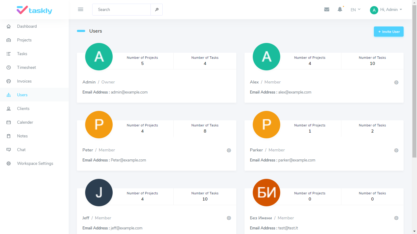417x234 pixels.
Task: Check notifications via the bell icon
Action: pos(340,9)
